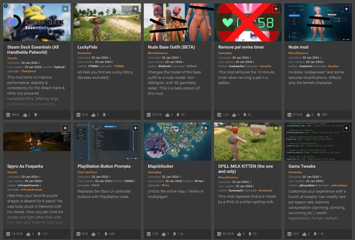Click plus icon on Nude mod card

tap(346, 9)
